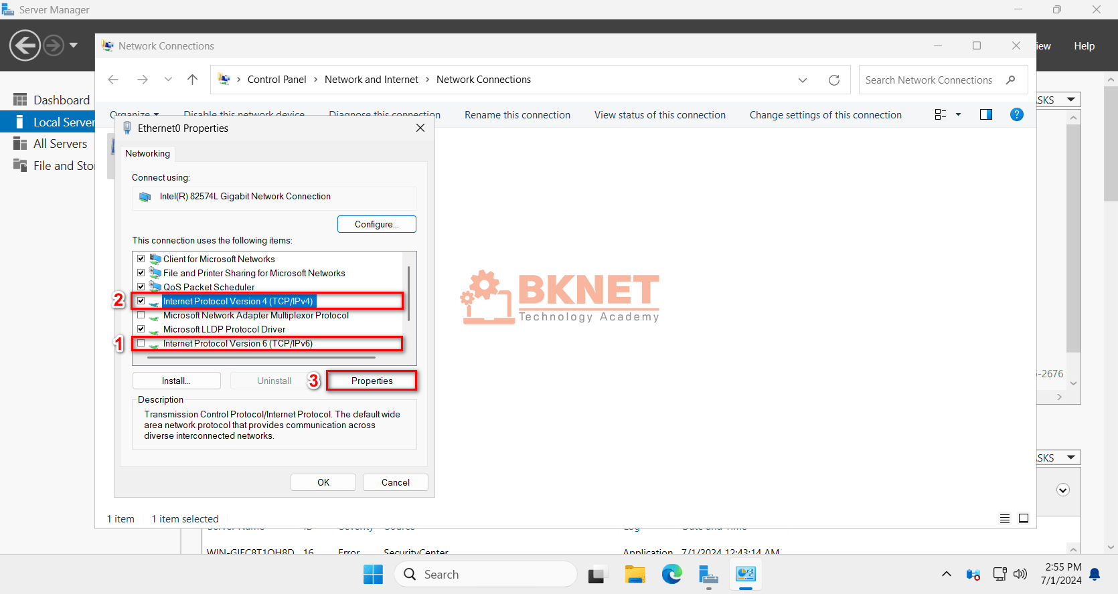This screenshot has height=594, width=1118.
Task: Uncheck Internet Protocol Version 4 checkbox
Action: click(x=141, y=301)
